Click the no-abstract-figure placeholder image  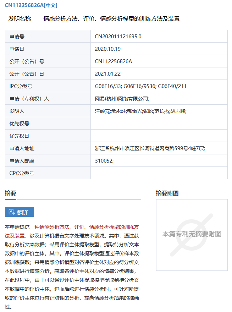coord(192,235)
